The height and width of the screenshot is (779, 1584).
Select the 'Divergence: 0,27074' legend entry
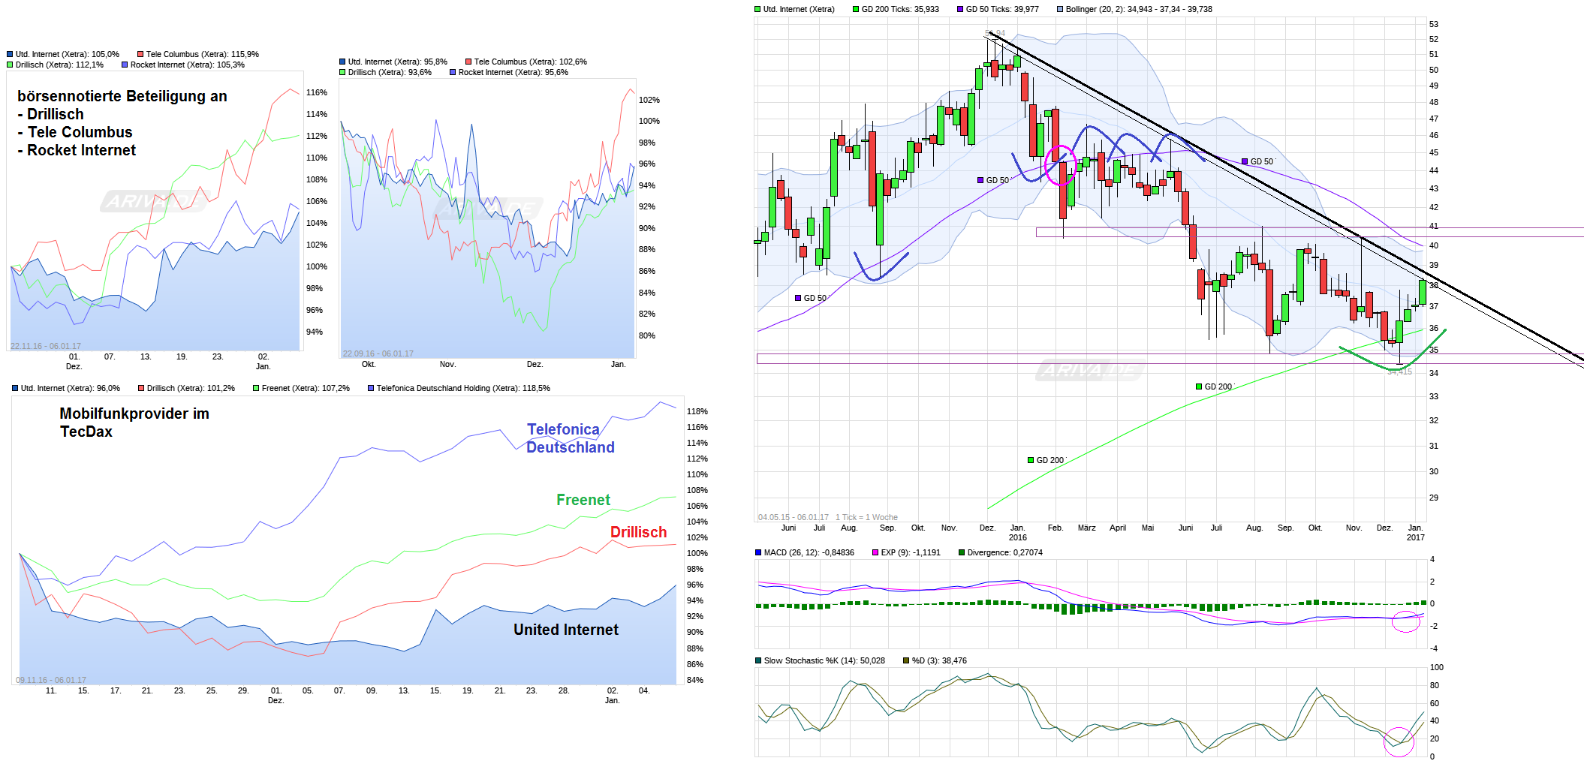(1004, 553)
